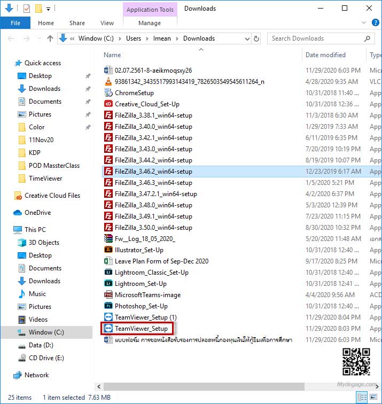Expand the ribbon with chevron
This screenshot has height=404, width=382.
364,22
